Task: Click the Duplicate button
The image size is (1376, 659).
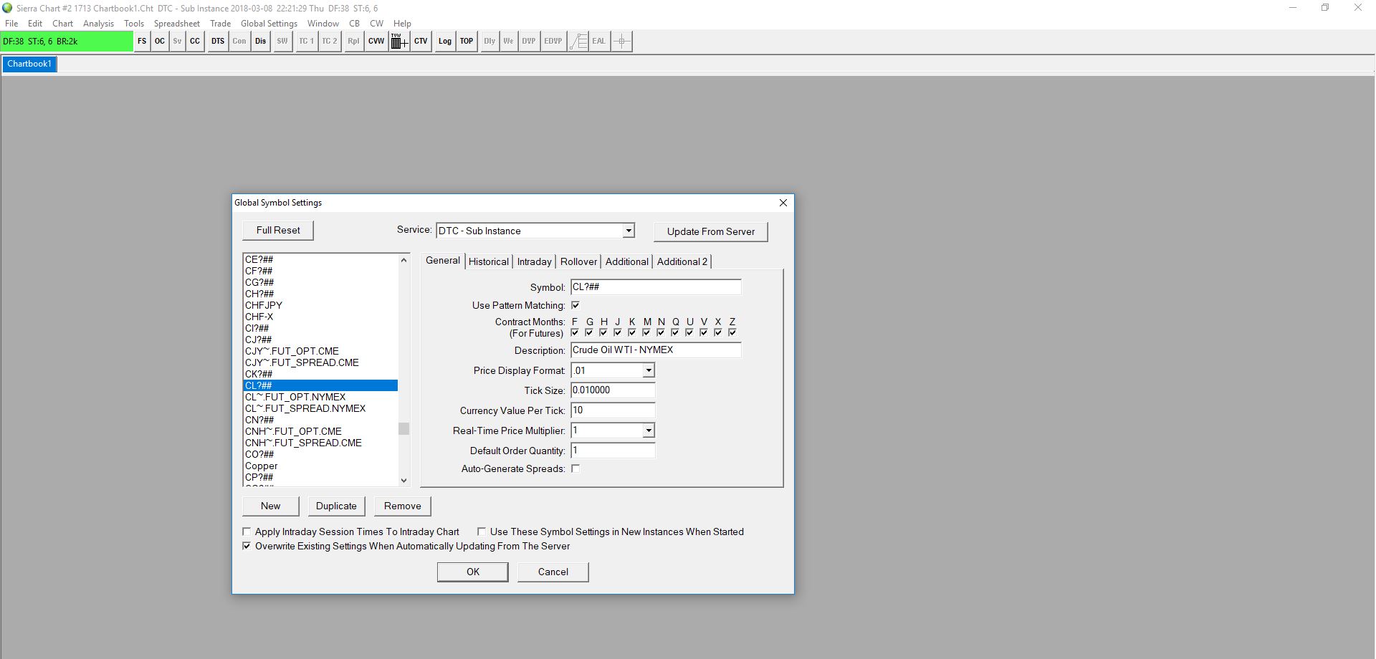Action: [336, 506]
